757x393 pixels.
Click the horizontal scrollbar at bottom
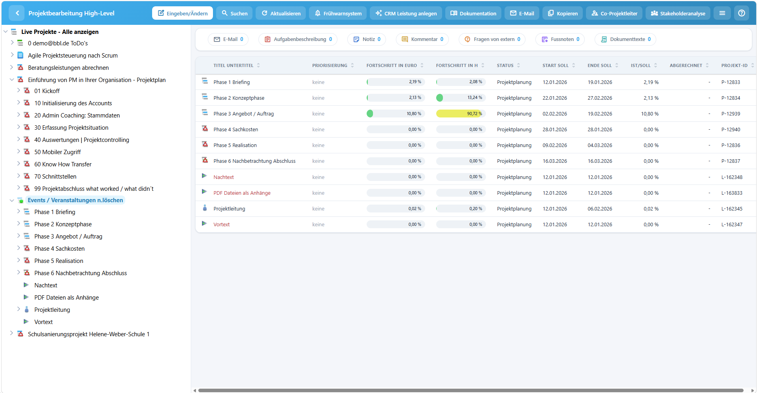pyautogui.click(x=471, y=390)
